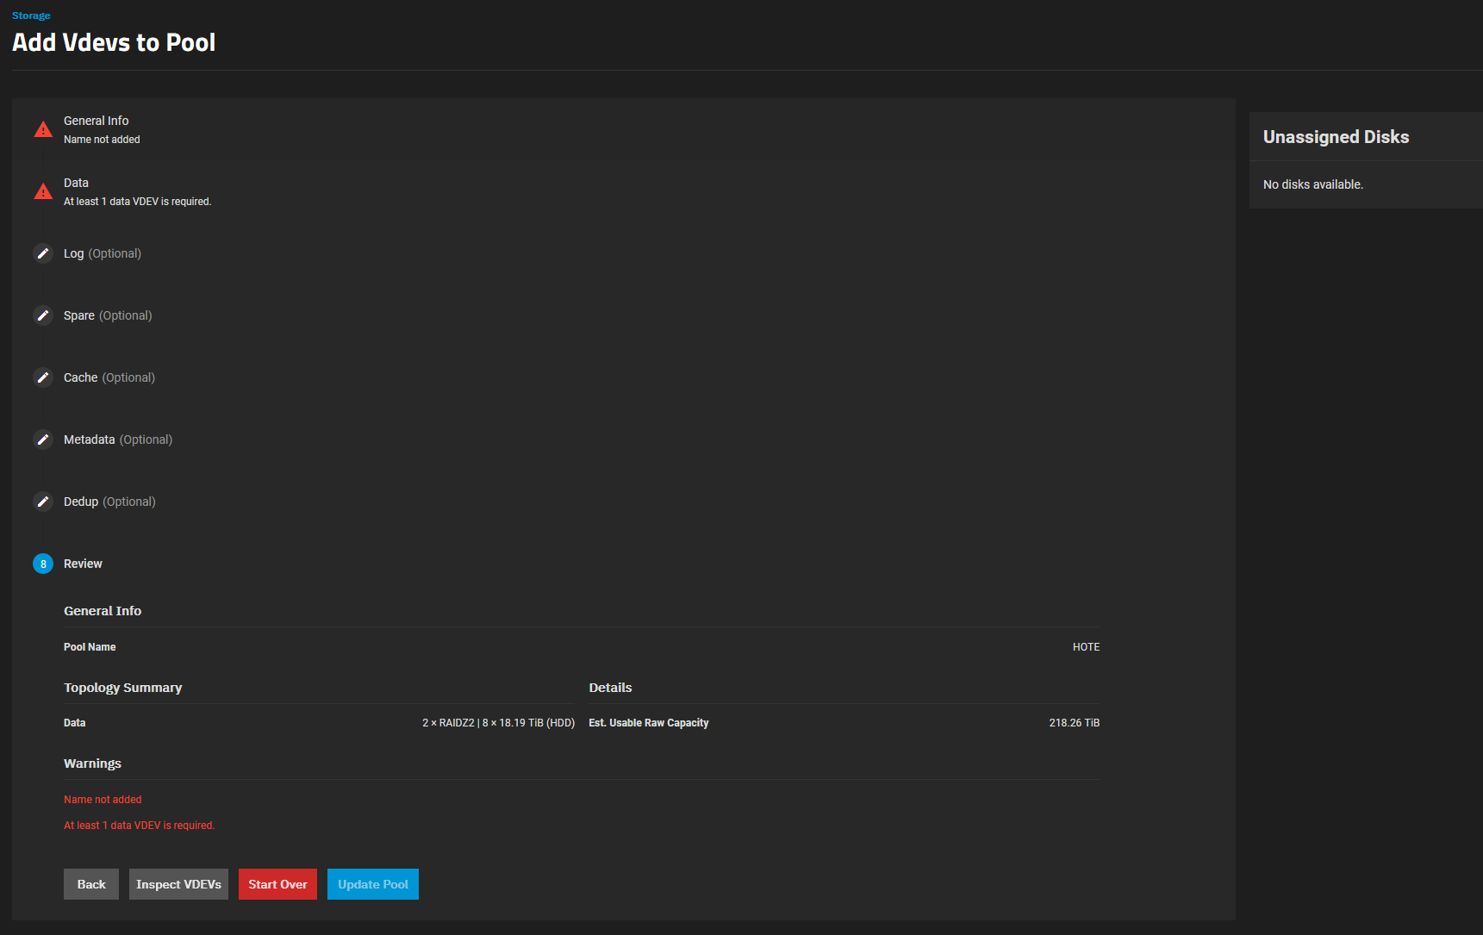The image size is (1483, 935).
Task: Click the Log step pencil icon
Action: point(43,253)
